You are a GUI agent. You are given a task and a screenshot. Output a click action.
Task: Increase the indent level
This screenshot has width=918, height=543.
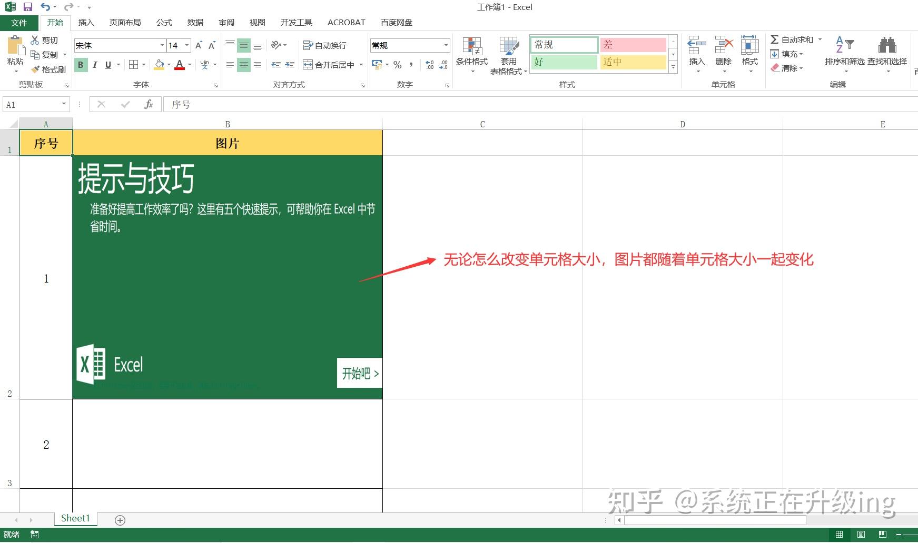point(290,65)
